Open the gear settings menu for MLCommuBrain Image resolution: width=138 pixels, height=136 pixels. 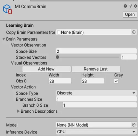(136, 6)
